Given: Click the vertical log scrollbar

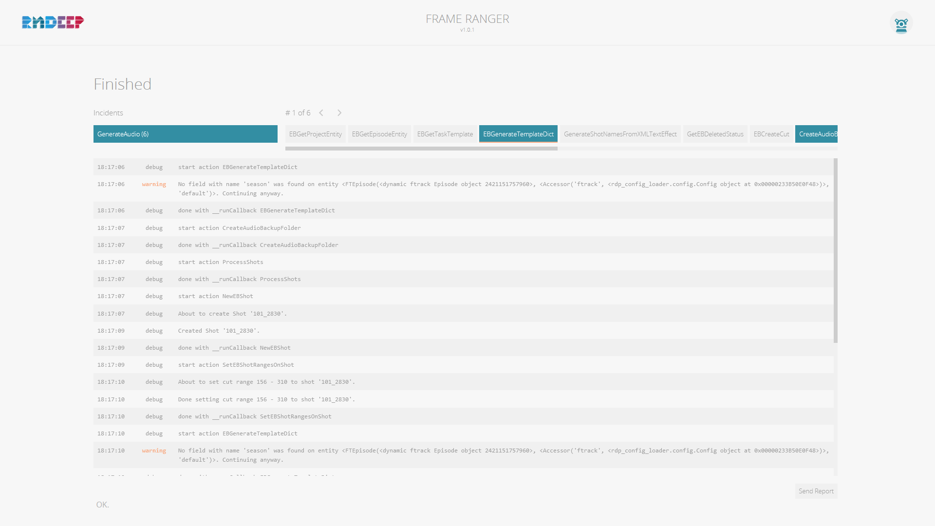Looking at the screenshot, I should (835, 250).
